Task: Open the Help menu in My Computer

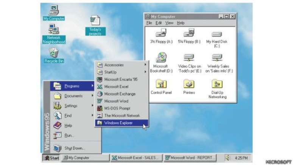Action: point(181,23)
